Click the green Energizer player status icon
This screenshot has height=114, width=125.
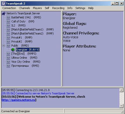(x=13, y=50)
